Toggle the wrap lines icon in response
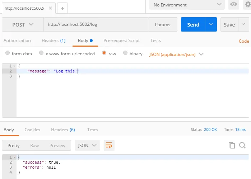The width and height of the screenshot is (251, 179). pos(109,145)
